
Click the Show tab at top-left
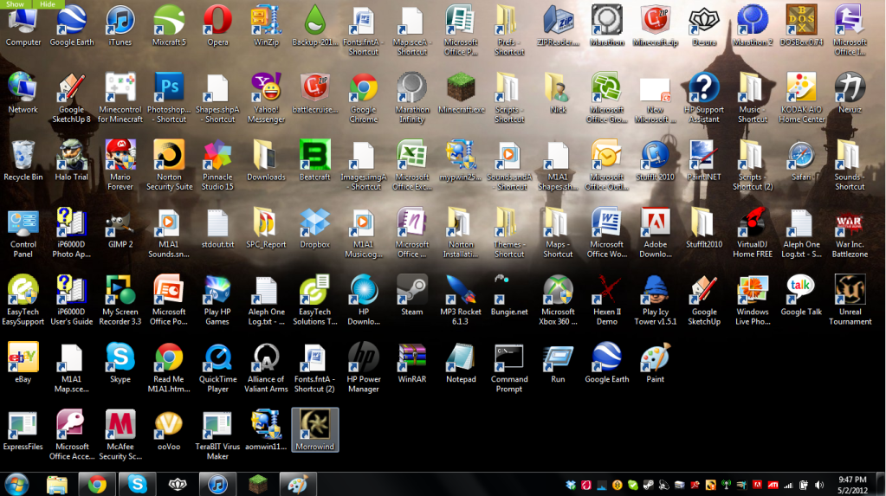coord(16,4)
